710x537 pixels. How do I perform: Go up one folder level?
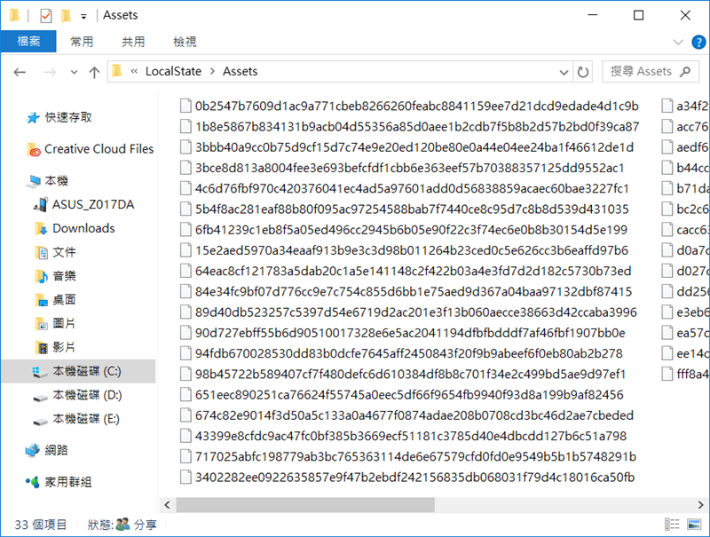94,72
